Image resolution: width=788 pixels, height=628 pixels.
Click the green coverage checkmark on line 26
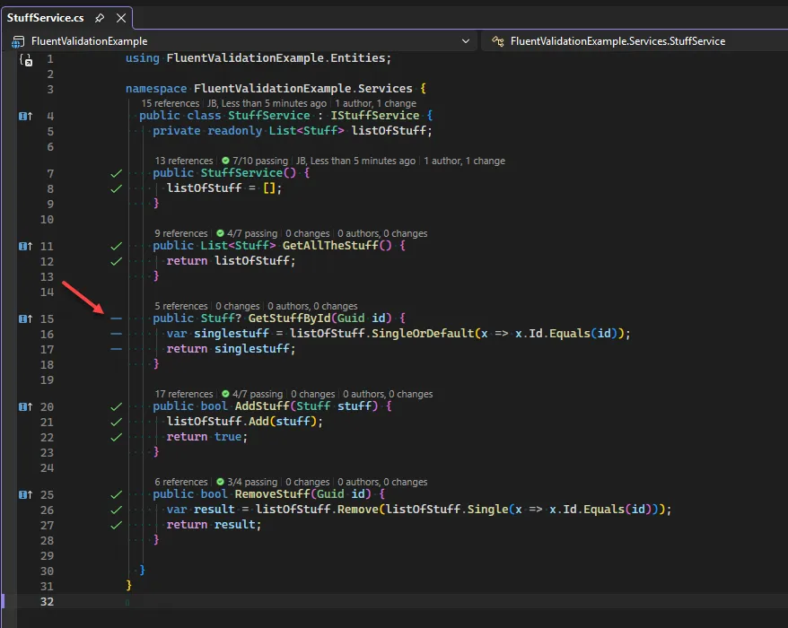pyautogui.click(x=115, y=509)
